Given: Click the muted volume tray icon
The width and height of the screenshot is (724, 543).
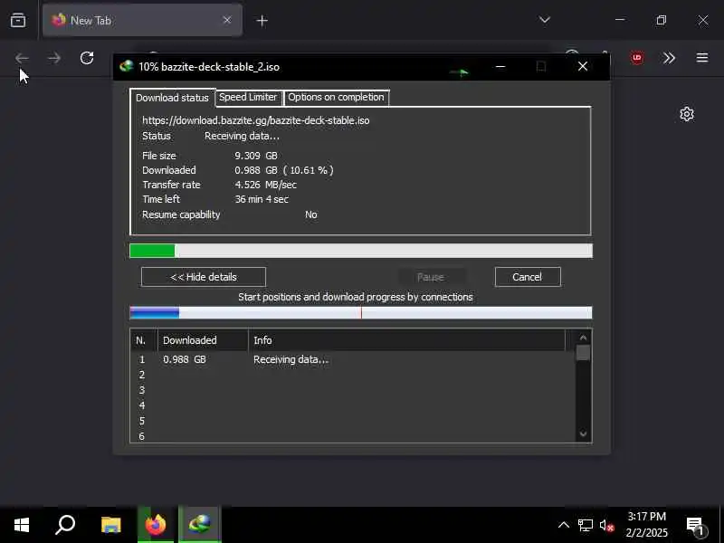Looking at the screenshot, I should pos(606,525).
